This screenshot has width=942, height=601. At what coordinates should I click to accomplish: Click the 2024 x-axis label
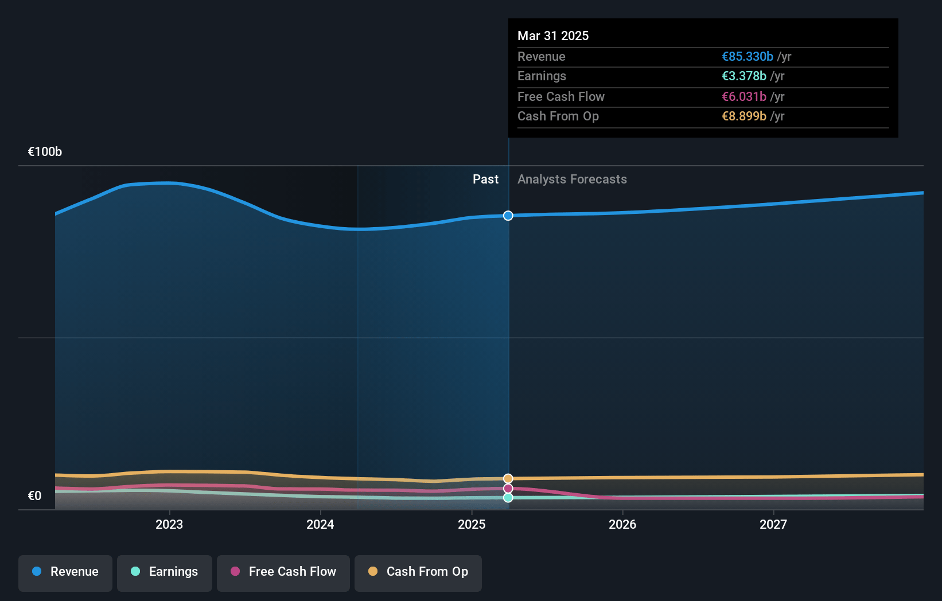click(x=320, y=524)
